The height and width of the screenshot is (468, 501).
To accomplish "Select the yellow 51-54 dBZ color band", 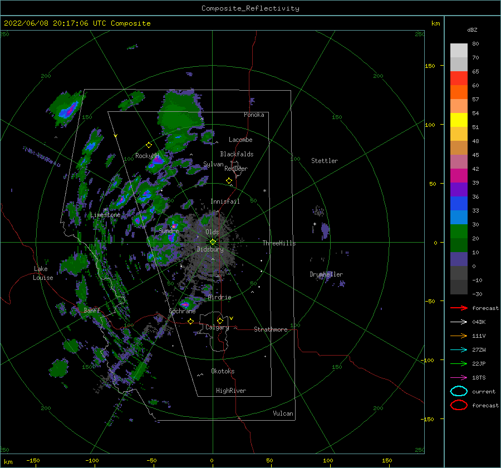I will coord(459,120).
